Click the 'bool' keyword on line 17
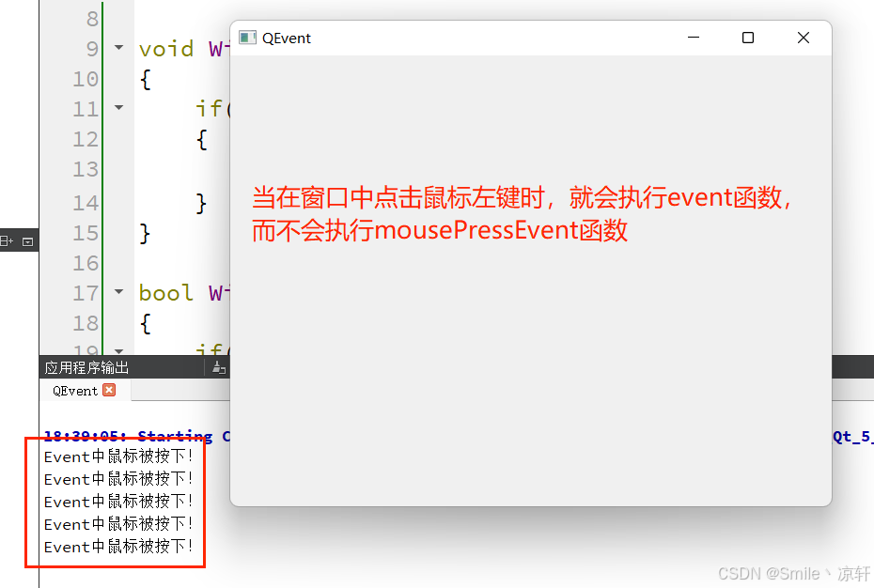 pos(166,293)
